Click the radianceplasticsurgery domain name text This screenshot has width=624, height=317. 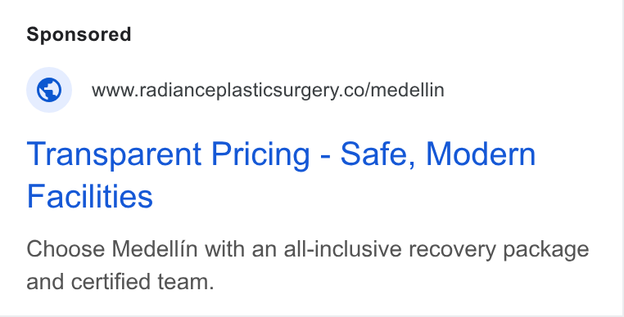pyautogui.click(x=237, y=91)
